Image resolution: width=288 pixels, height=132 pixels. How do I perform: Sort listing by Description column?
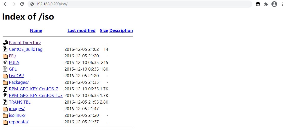121,30
